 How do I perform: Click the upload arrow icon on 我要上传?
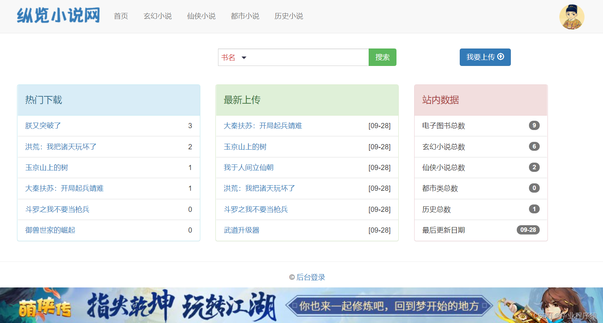pyautogui.click(x=501, y=57)
